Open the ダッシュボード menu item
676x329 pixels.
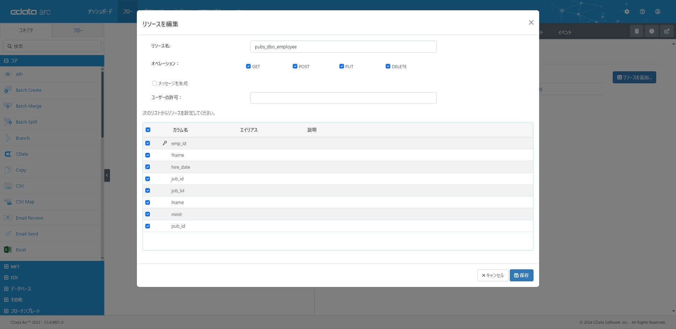(100, 12)
